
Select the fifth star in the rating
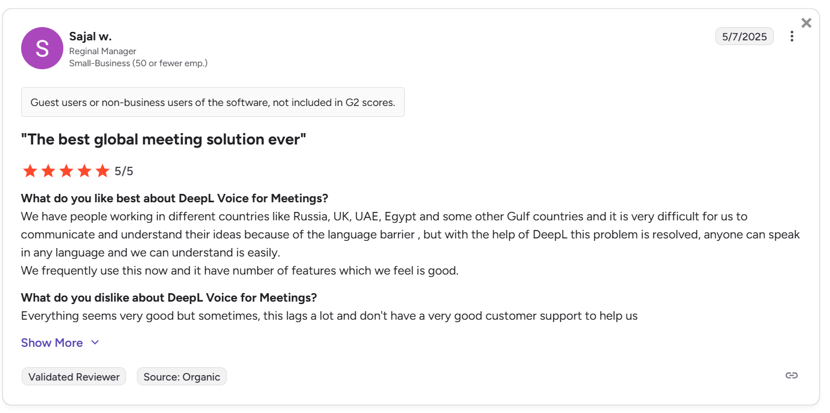(102, 171)
